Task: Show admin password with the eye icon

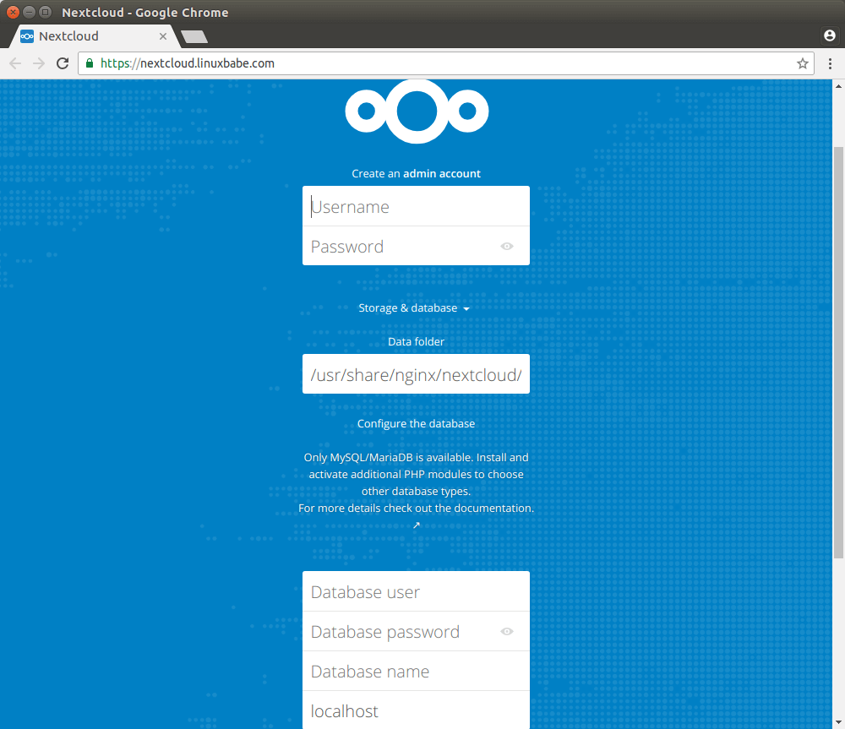Action: pyautogui.click(x=506, y=247)
